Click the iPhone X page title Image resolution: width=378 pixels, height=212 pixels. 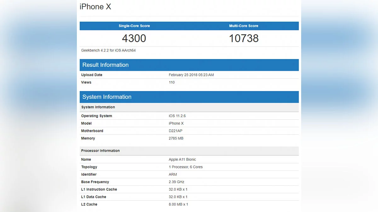click(x=95, y=7)
